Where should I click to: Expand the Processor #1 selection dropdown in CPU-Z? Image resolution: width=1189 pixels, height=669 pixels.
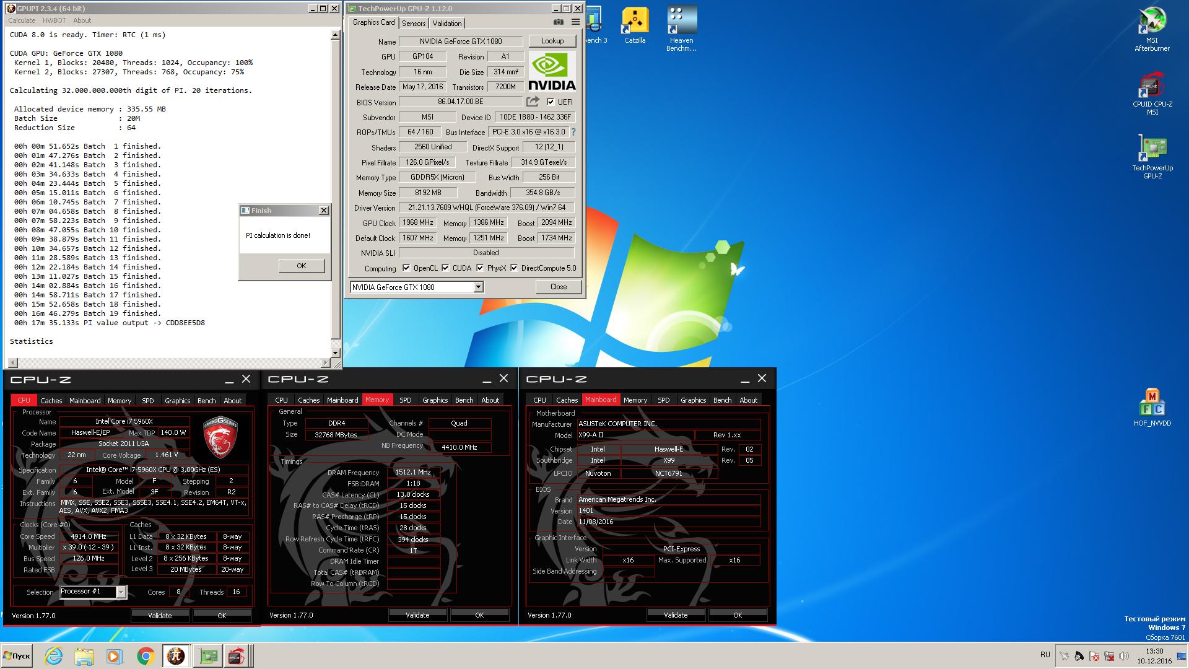tap(121, 592)
